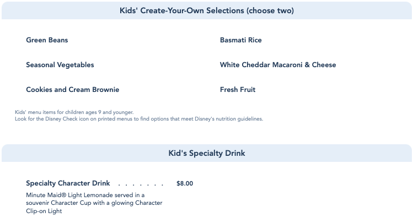The image size is (413, 223).
Task: Click the "souvenir Character Cup" description line
Action: tap(94, 203)
